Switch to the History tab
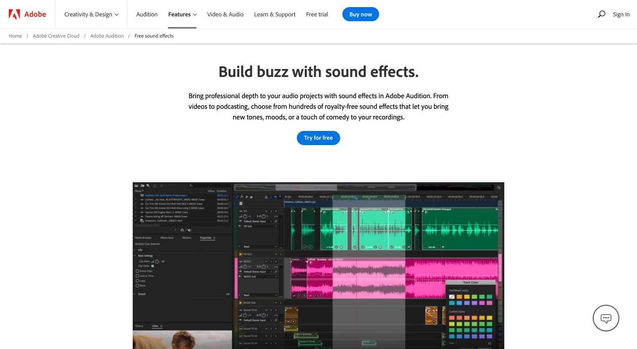This screenshot has width=637, height=349. (x=139, y=326)
